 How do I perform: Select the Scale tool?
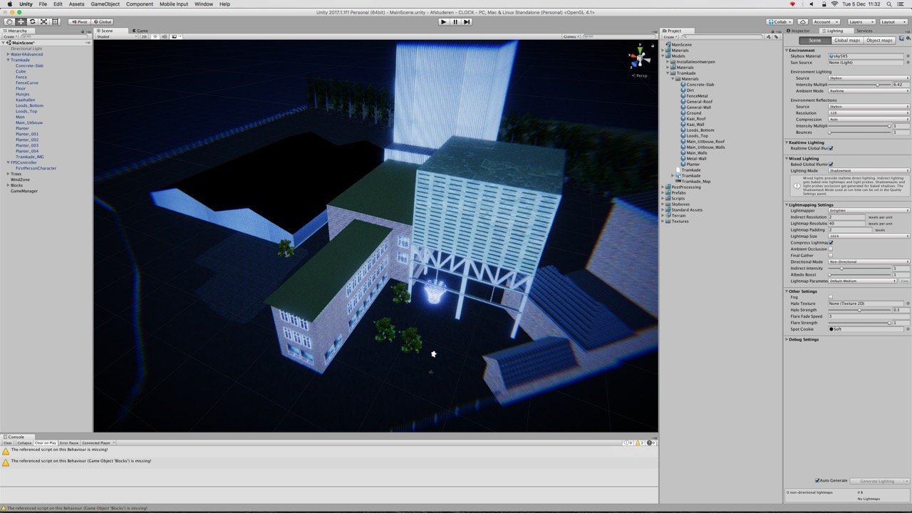pos(43,22)
